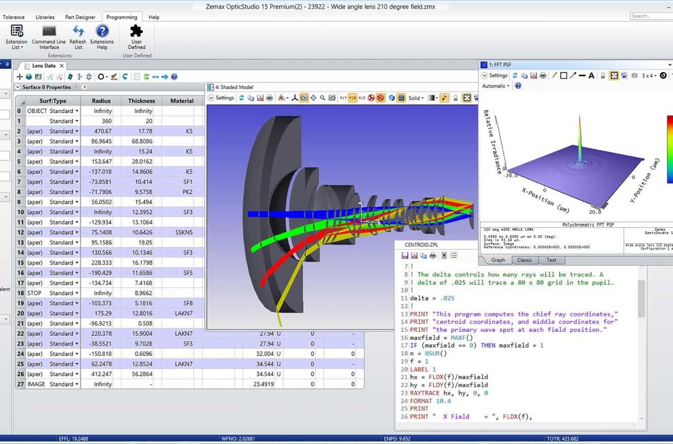Toggle the first red fan icon in Shaded Model

[x=371, y=98]
